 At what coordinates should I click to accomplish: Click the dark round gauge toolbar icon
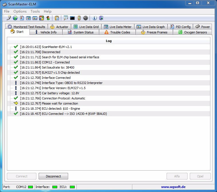coord(86,18)
